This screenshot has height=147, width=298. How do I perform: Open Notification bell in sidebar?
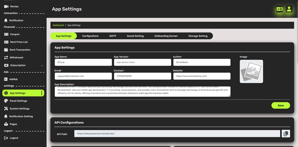(x=6, y=20)
